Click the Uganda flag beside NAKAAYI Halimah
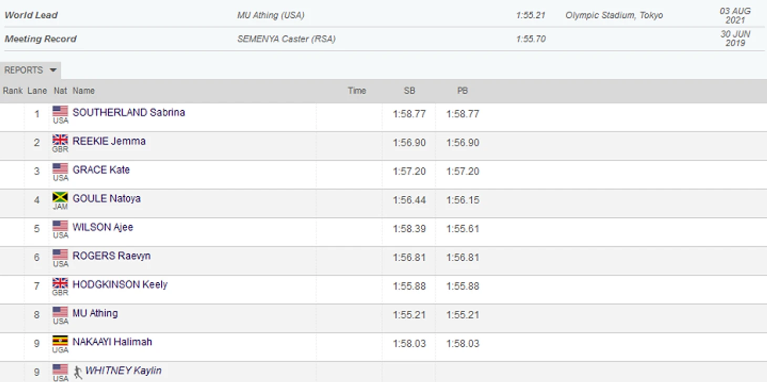 (x=60, y=341)
